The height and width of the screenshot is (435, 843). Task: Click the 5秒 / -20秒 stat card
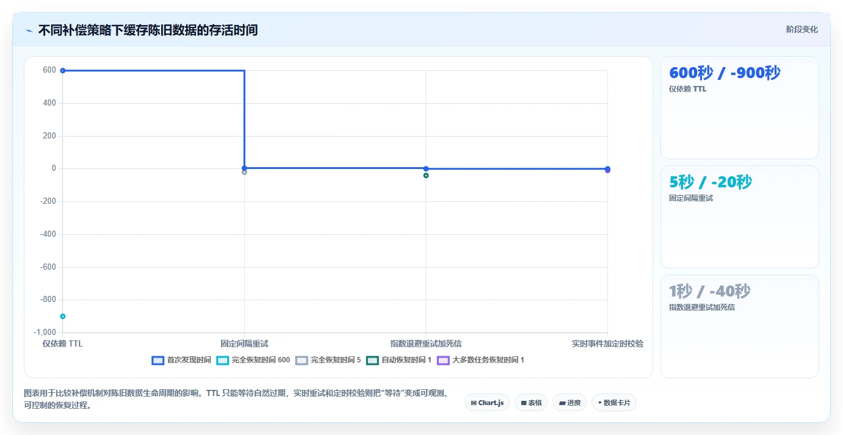click(x=740, y=217)
